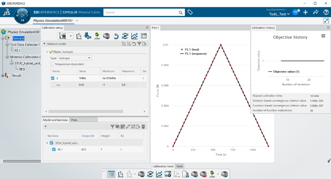The width and height of the screenshot is (331, 179).
Task: Click the stress-strain curve icon in Calibration setup
Action: pyautogui.click(x=79, y=36)
